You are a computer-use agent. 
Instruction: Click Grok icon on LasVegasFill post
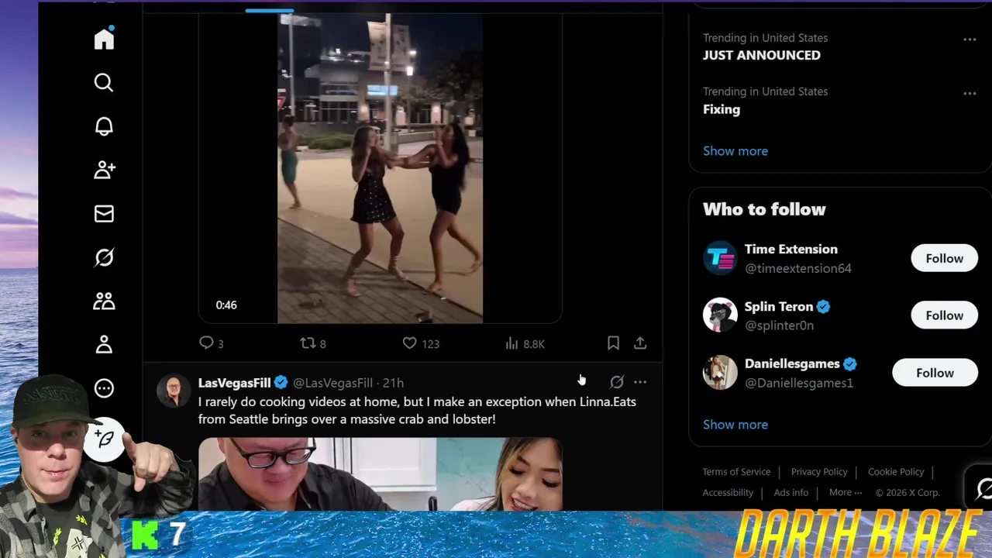[616, 382]
